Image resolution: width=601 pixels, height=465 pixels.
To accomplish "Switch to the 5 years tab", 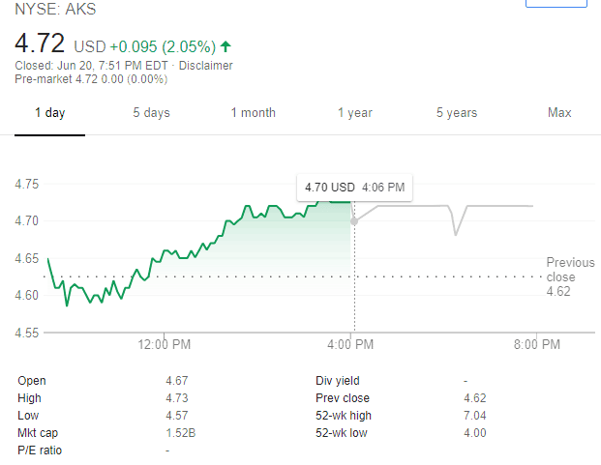I will 456,113.
